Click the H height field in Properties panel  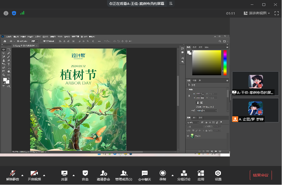click(200, 98)
